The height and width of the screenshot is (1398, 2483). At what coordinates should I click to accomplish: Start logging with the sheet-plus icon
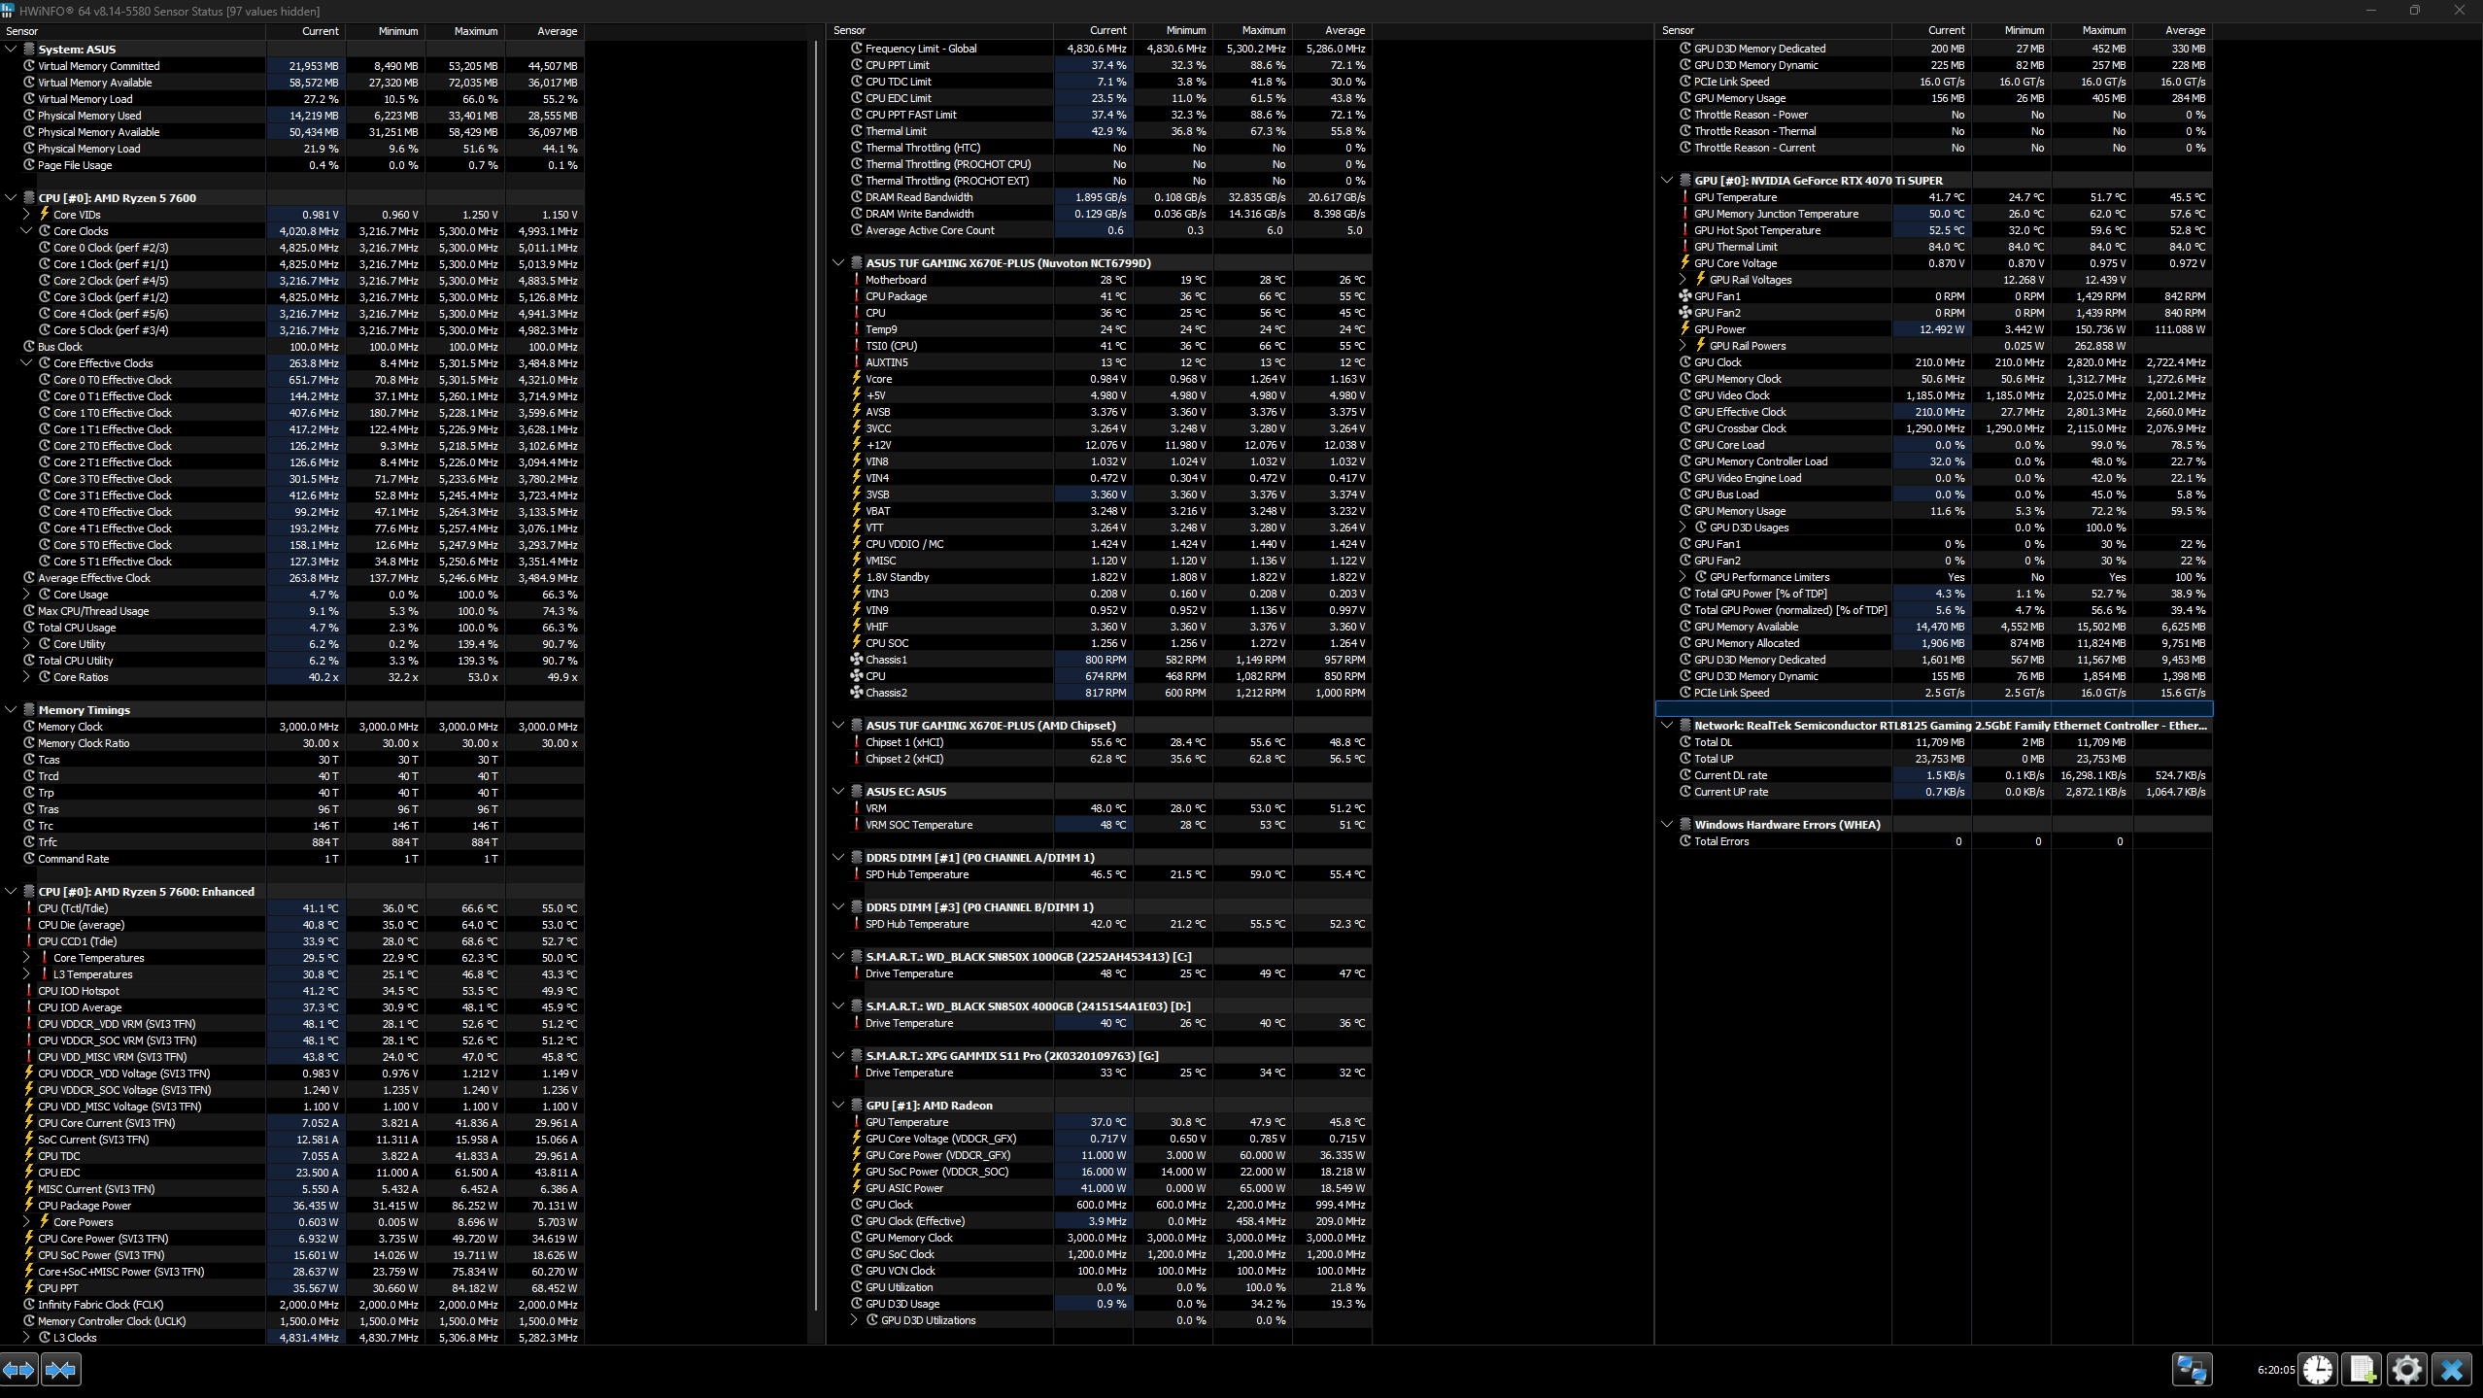tap(2362, 1370)
